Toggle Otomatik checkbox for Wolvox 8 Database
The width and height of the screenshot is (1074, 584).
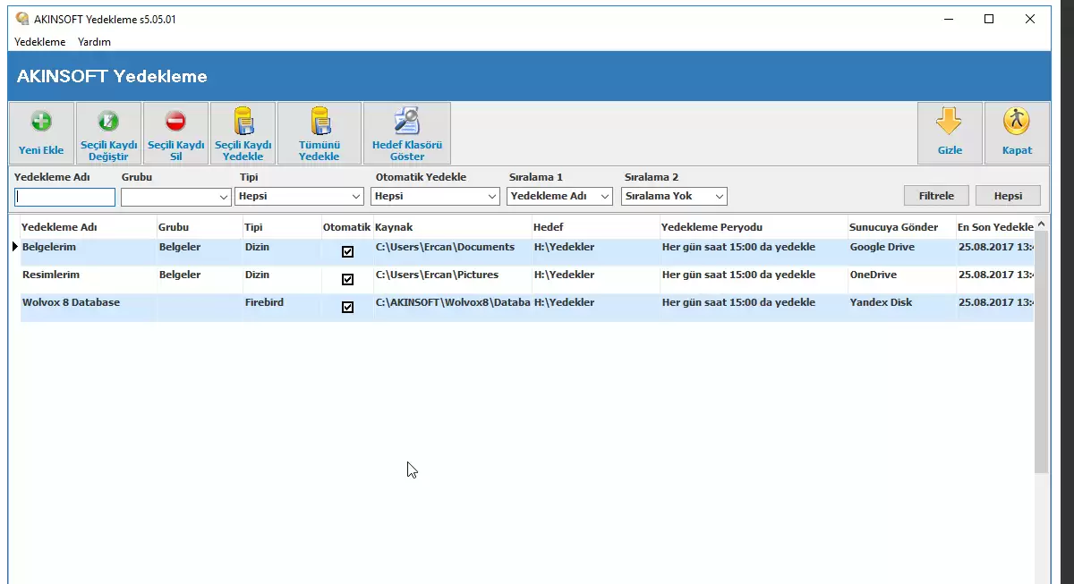pos(347,307)
